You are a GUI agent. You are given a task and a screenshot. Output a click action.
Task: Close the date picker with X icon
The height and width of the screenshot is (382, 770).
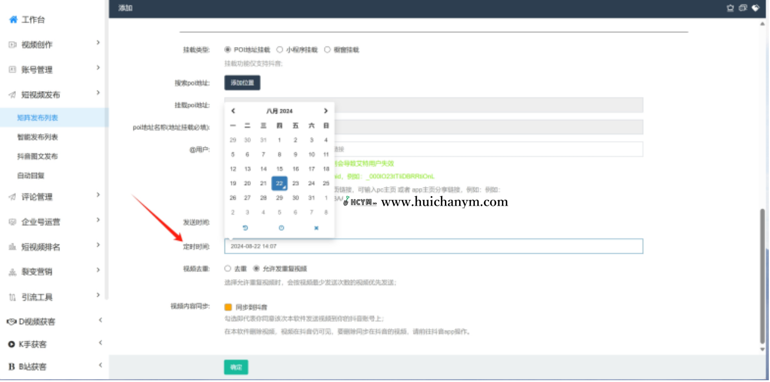(316, 228)
